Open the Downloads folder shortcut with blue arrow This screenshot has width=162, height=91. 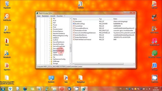tap(7, 54)
